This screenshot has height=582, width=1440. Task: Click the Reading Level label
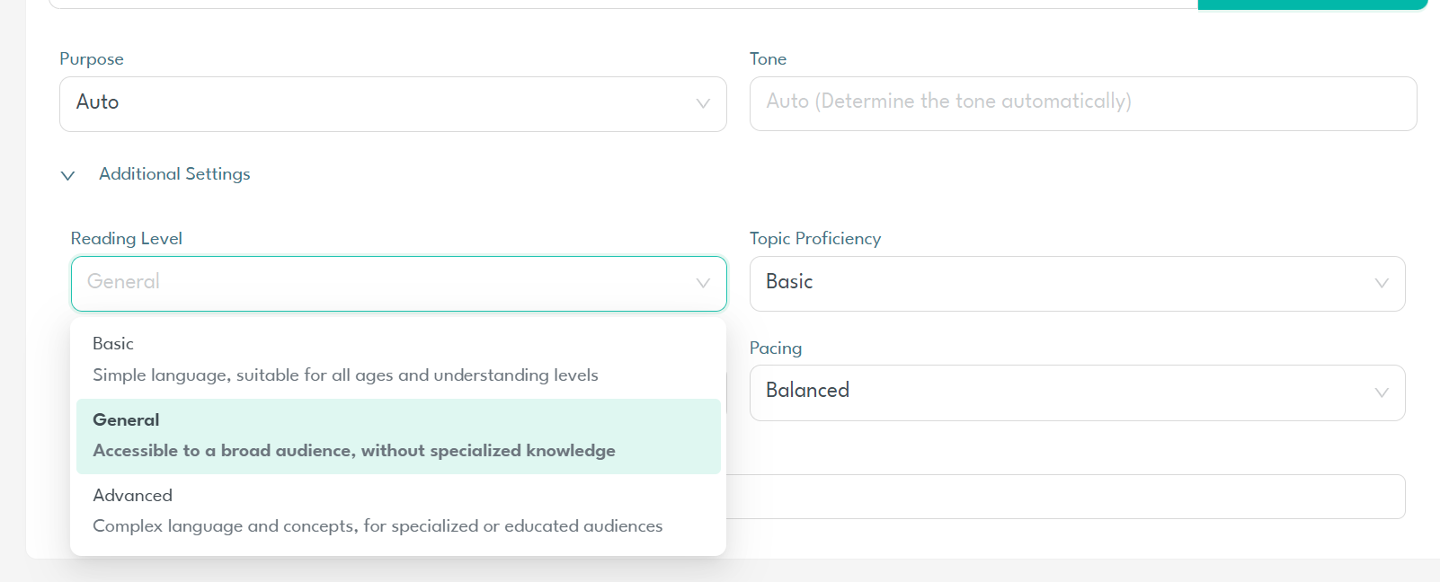pyautogui.click(x=126, y=238)
